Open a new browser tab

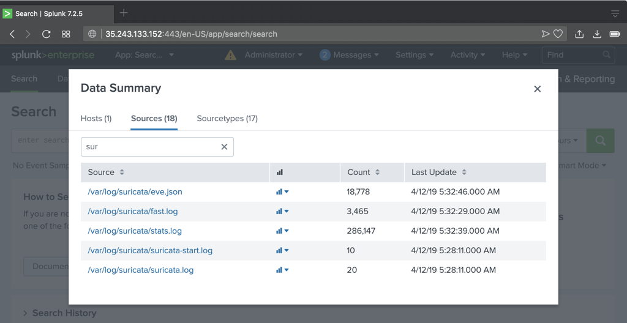[x=124, y=13]
